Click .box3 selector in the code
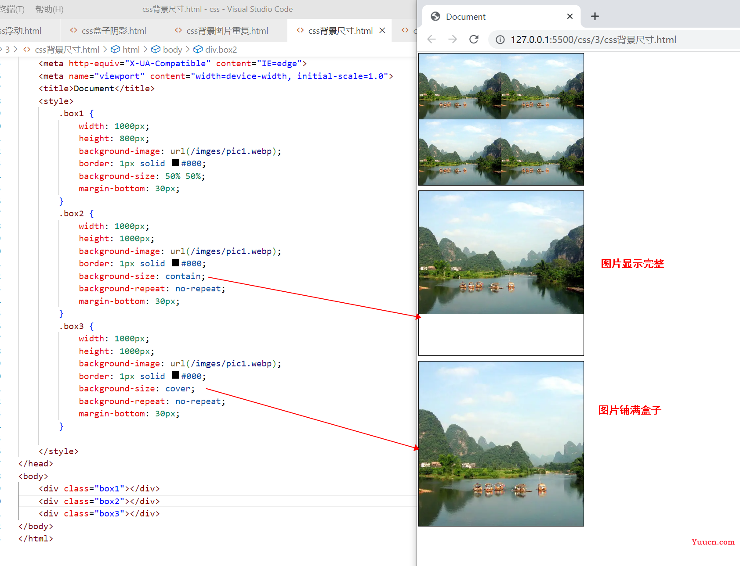Screen dimensions: 740x566 71,326
